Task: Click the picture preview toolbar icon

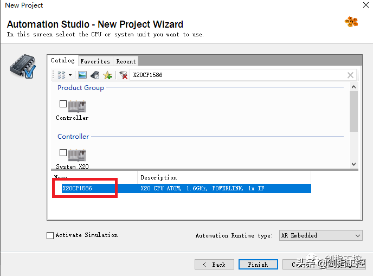Action: point(82,75)
